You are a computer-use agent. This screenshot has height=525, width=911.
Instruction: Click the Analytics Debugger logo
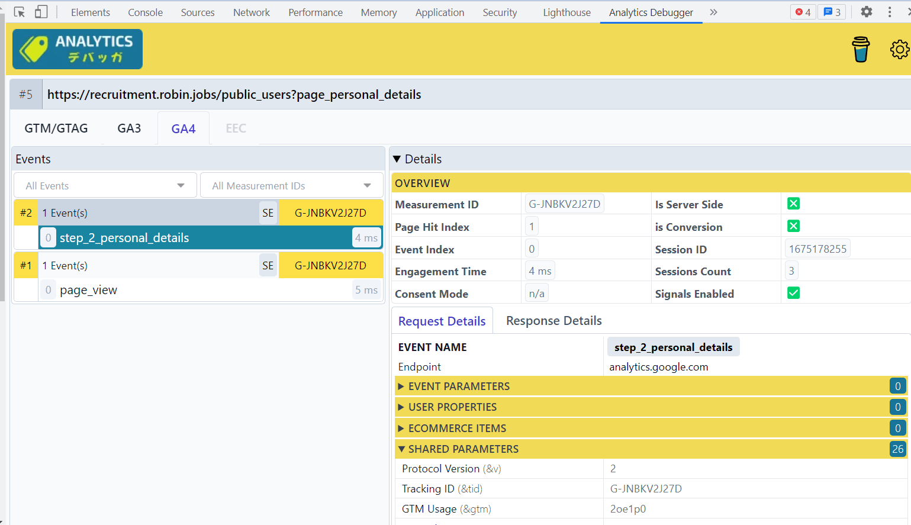coord(78,49)
